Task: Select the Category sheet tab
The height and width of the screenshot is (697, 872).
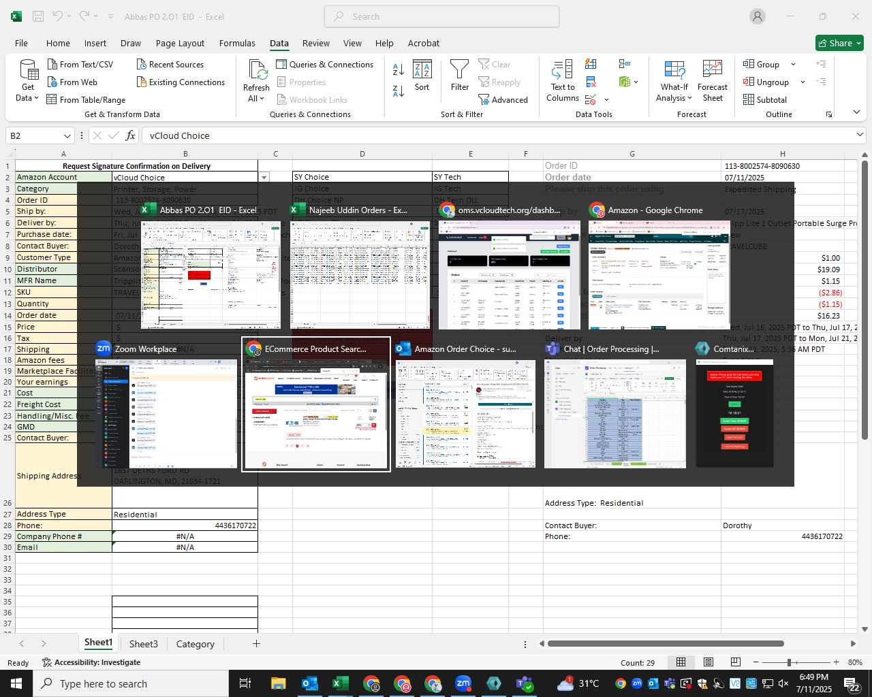Action: pos(195,644)
